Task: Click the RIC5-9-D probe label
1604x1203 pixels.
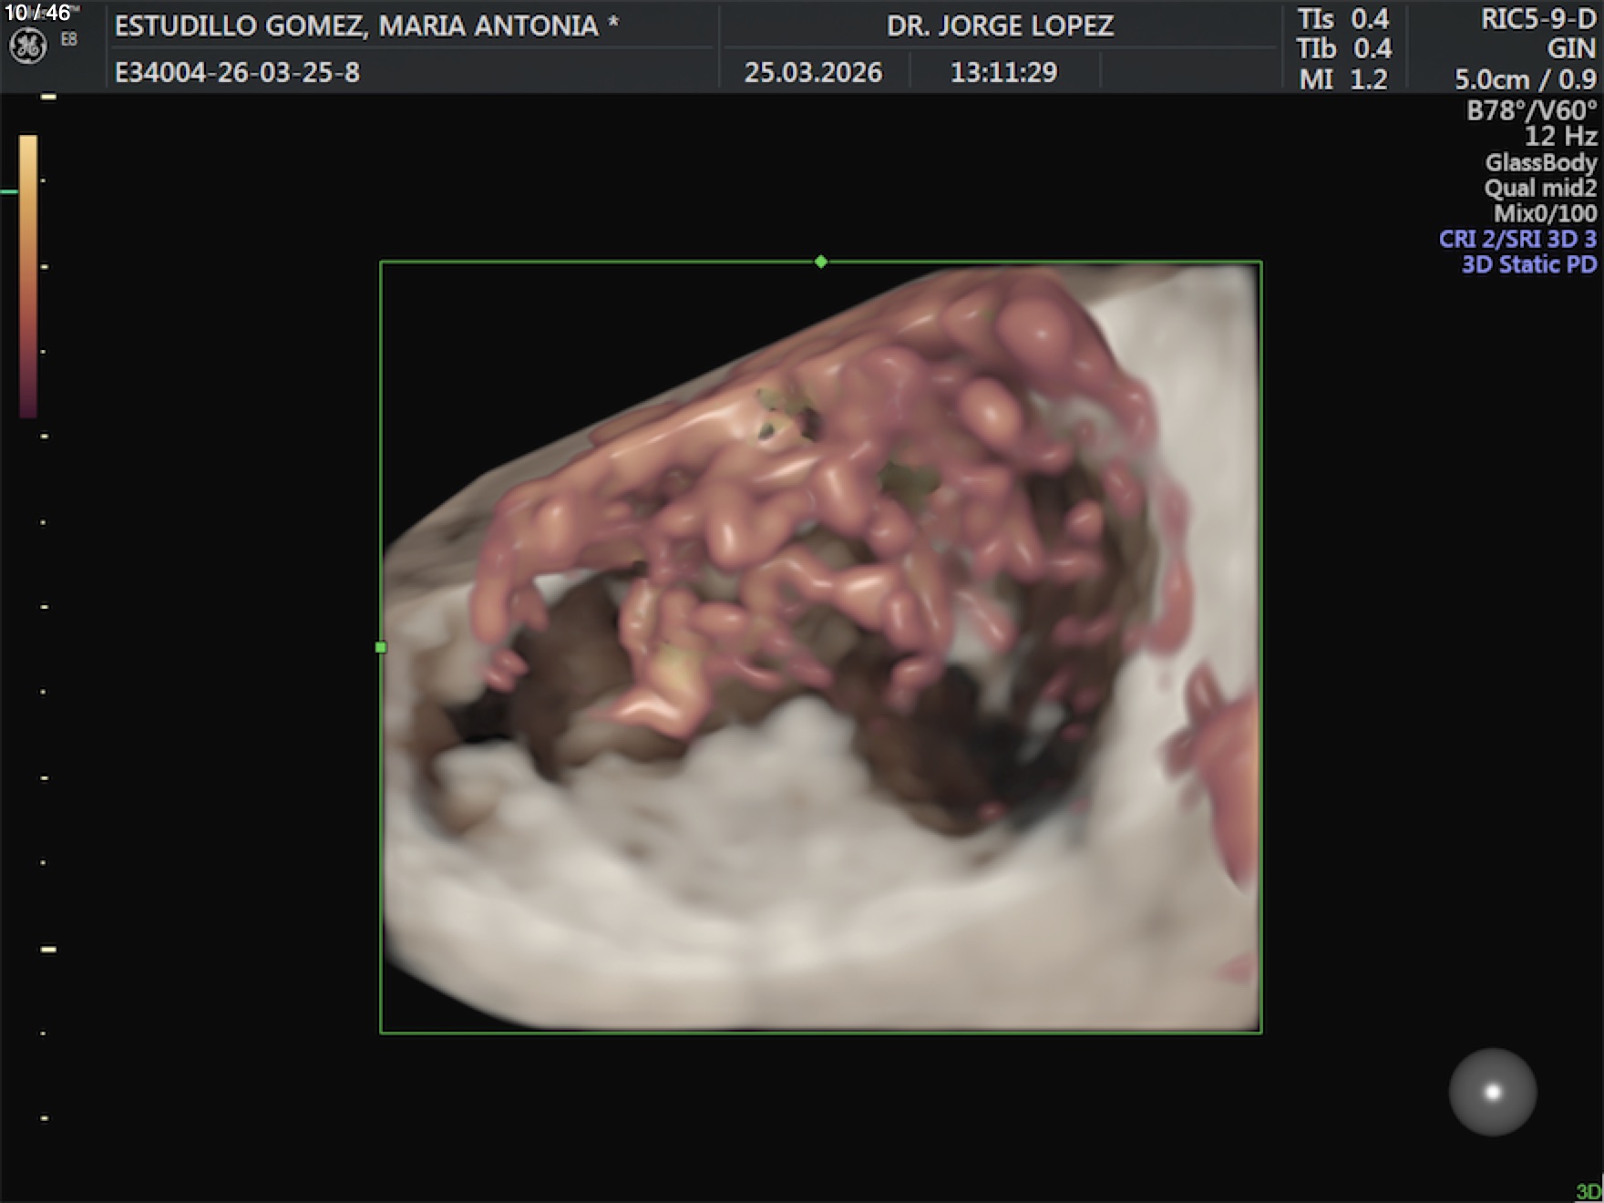Action: pyautogui.click(x=1538, y=19)
